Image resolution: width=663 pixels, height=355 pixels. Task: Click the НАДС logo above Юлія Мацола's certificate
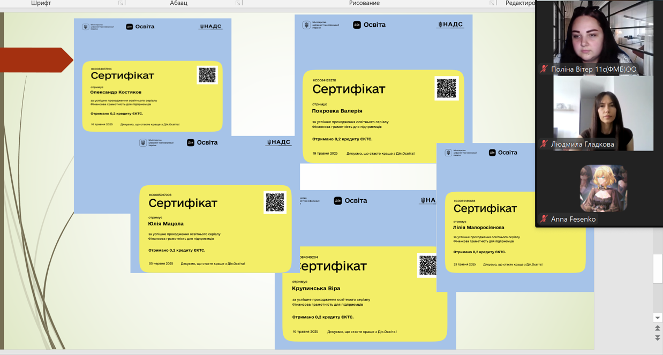tap(278, 142)
